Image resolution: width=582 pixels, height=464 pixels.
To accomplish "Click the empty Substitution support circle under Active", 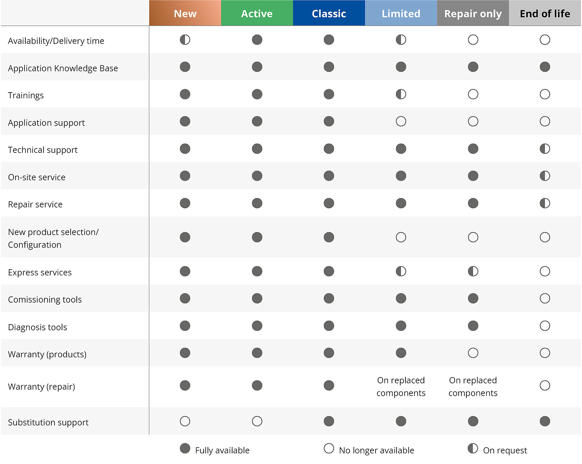I will [x=257, y=421].
